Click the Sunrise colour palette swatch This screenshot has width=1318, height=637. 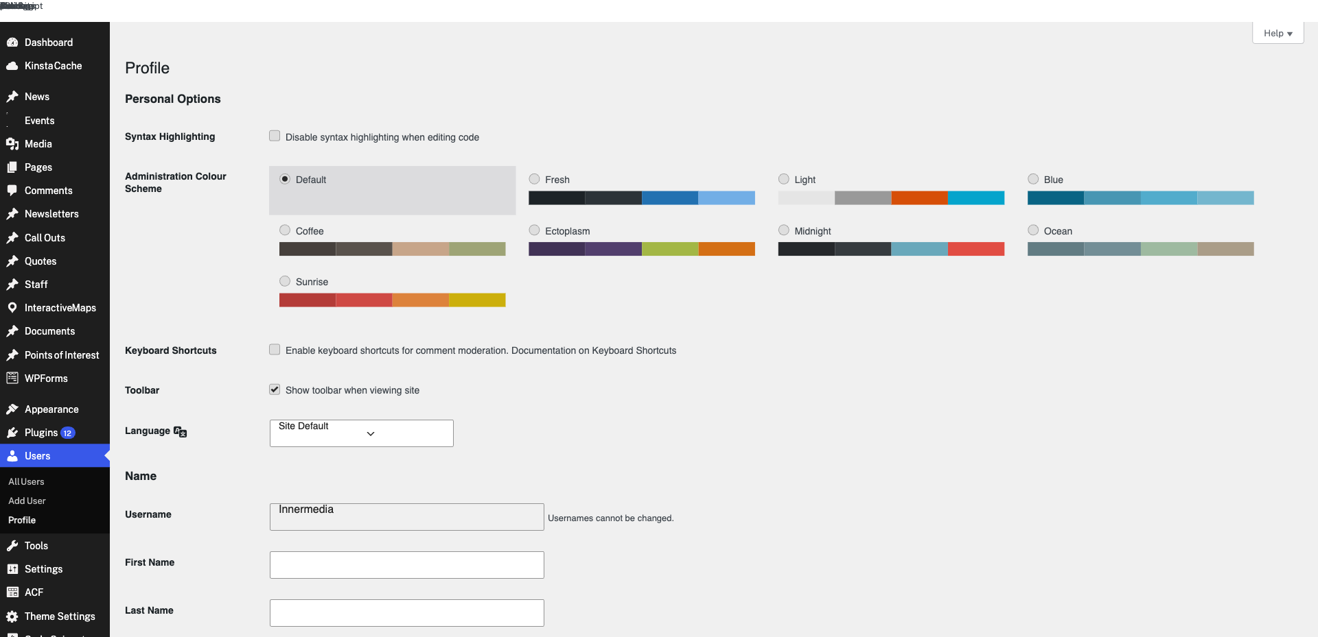pos(393,300)
